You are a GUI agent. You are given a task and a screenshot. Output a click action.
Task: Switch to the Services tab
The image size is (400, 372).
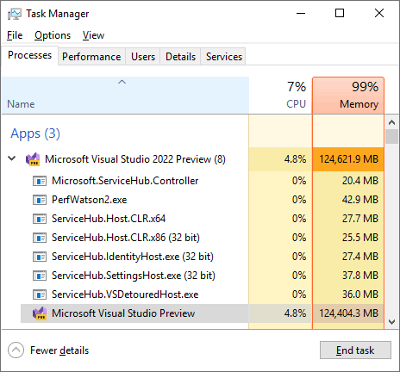tap(224, 57)
